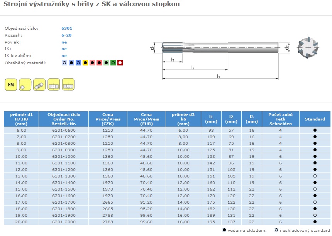Click the 'Cena Price/Preis (EUR)' column header
The width and height of the screenshot is (332, 236).
(x=146, y=119)
